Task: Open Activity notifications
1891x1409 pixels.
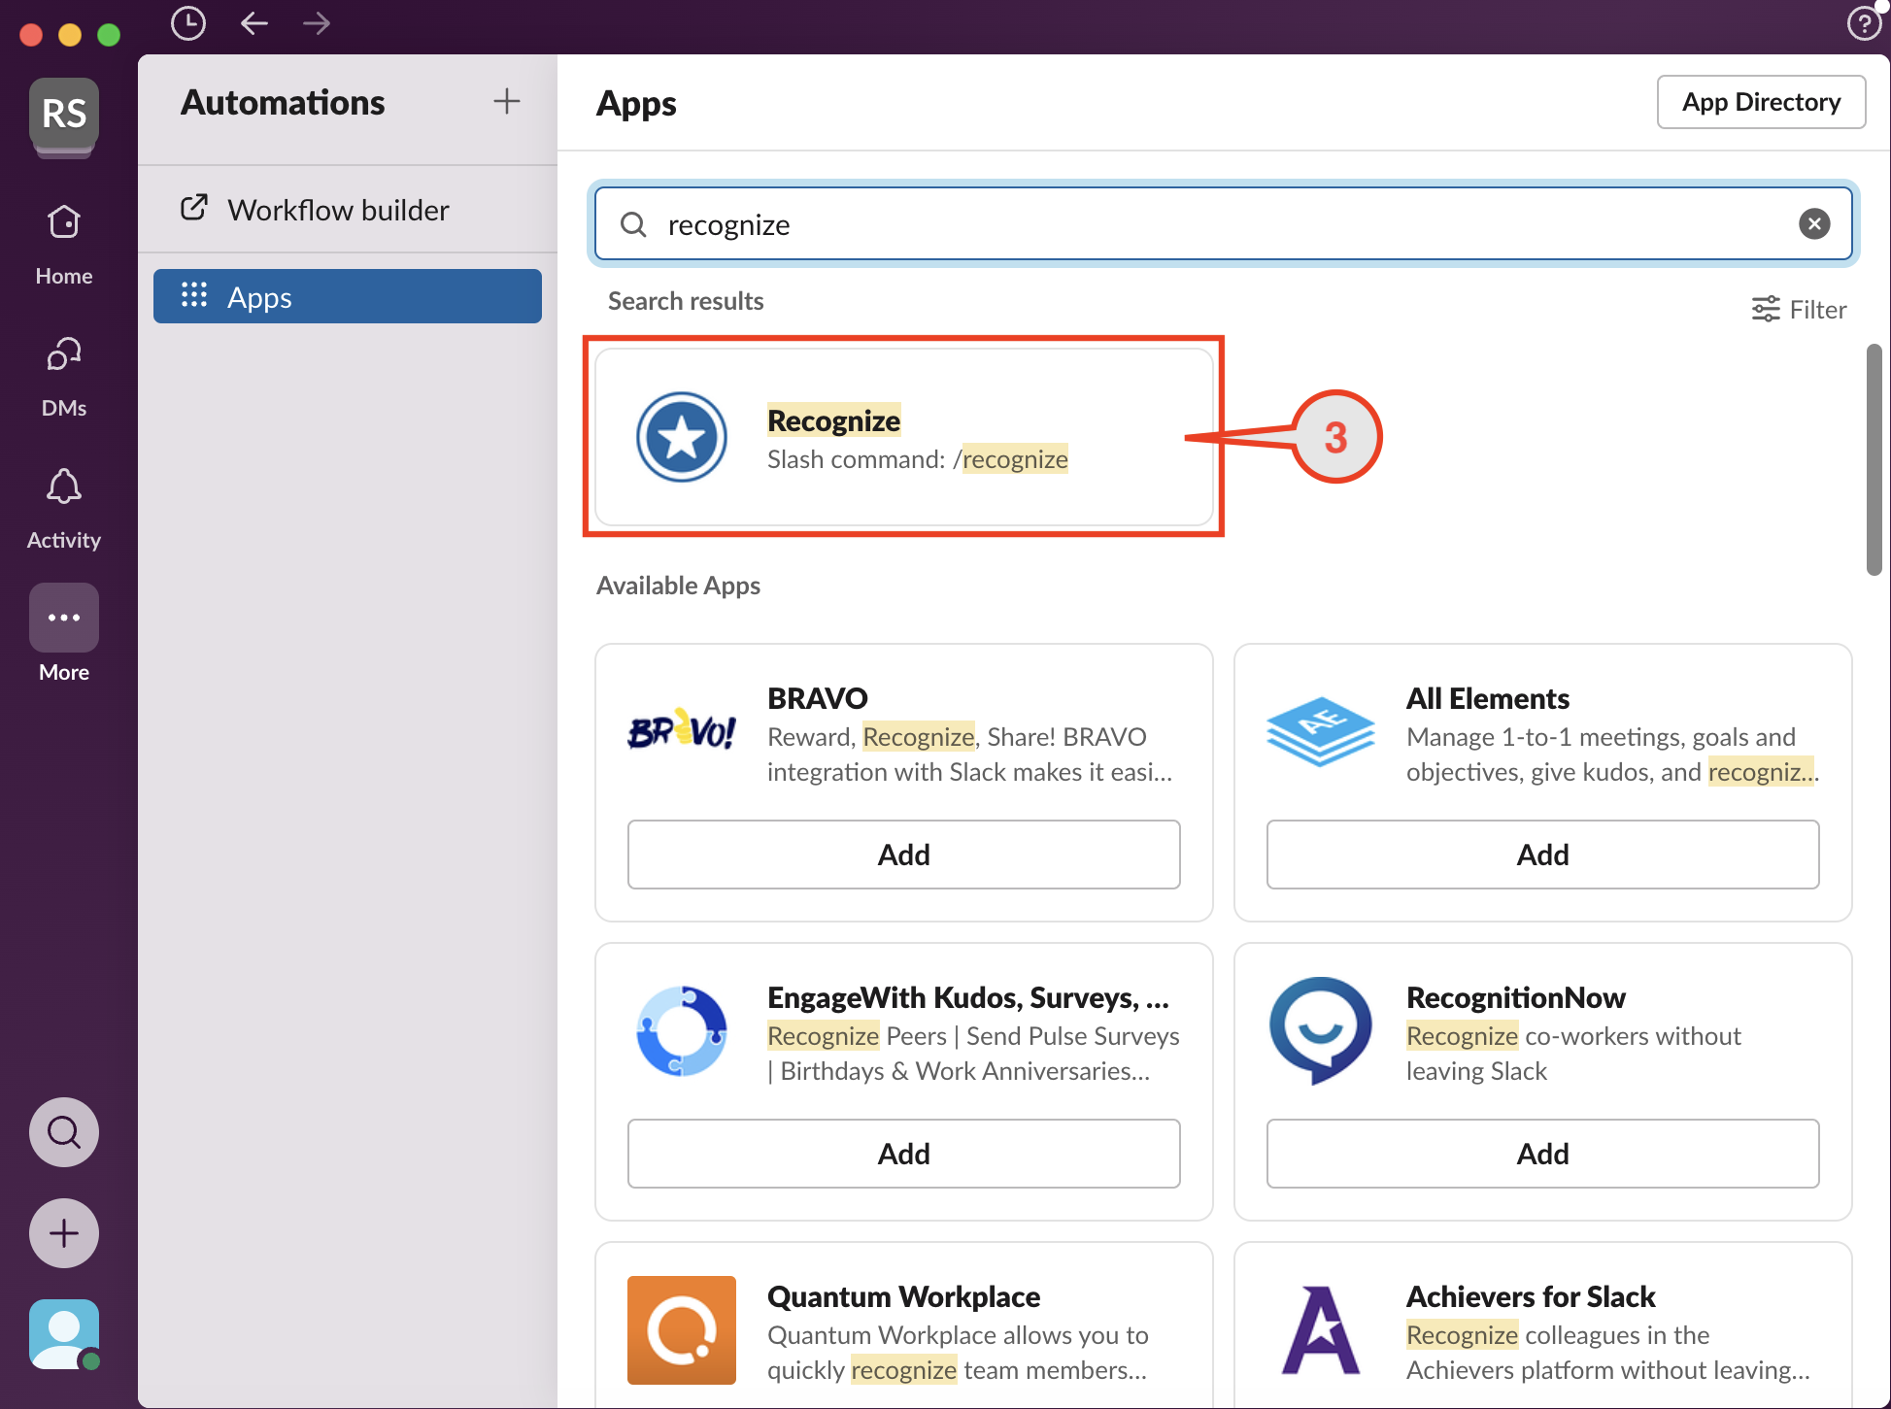Action: tap(64, 509)
